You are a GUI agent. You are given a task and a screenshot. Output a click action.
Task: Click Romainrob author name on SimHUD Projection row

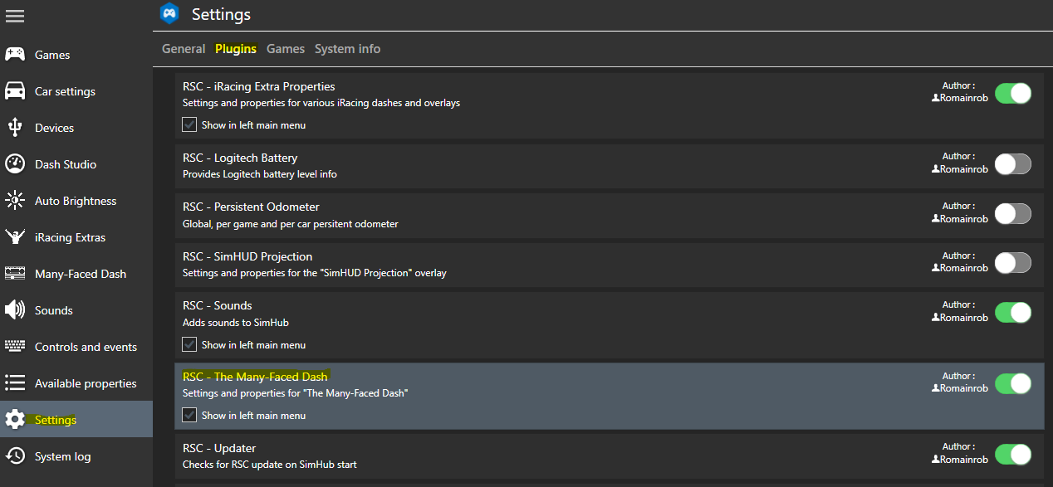click(964, 268)
